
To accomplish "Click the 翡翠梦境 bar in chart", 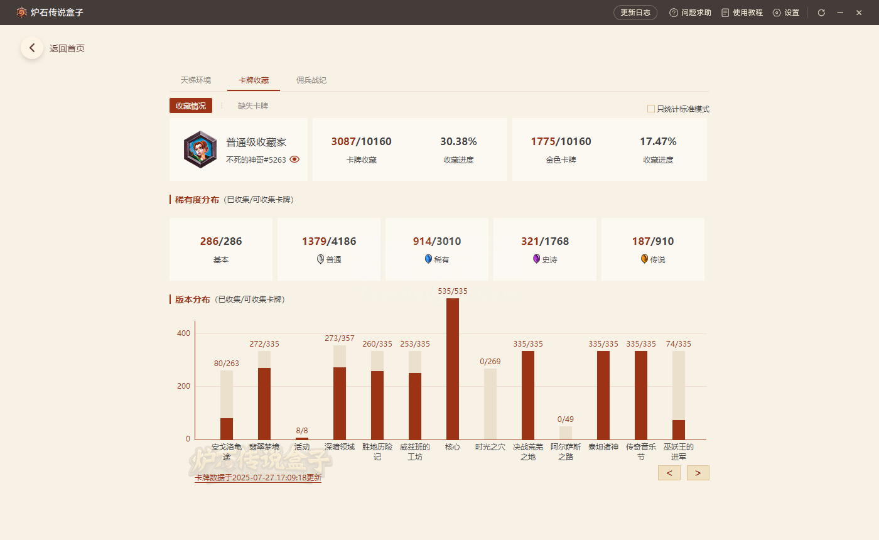I will tap(264, 396).
